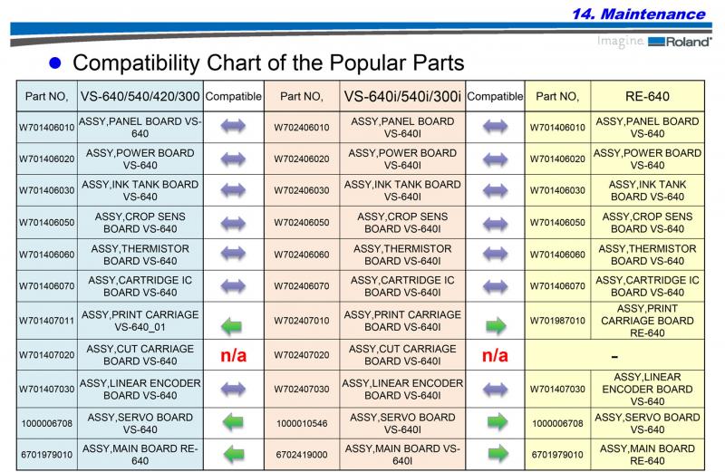The image size is (725, 472).
Task: Click part number W702406050
Action: click(x=302, y=222)
